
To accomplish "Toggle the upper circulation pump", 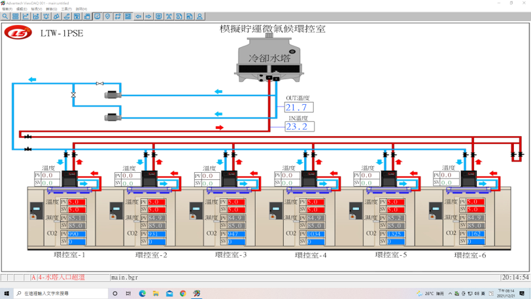I will [x=112, y=96].
